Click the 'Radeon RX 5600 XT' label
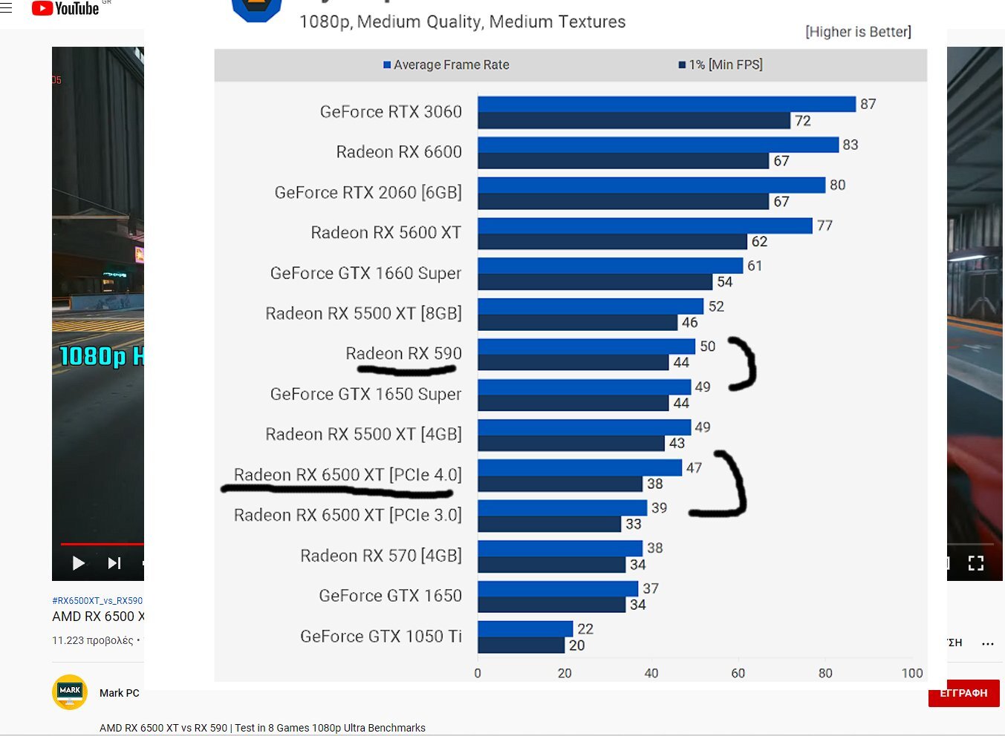The image size is (1005, 736). pyautogui.click(x=386, y=233)
